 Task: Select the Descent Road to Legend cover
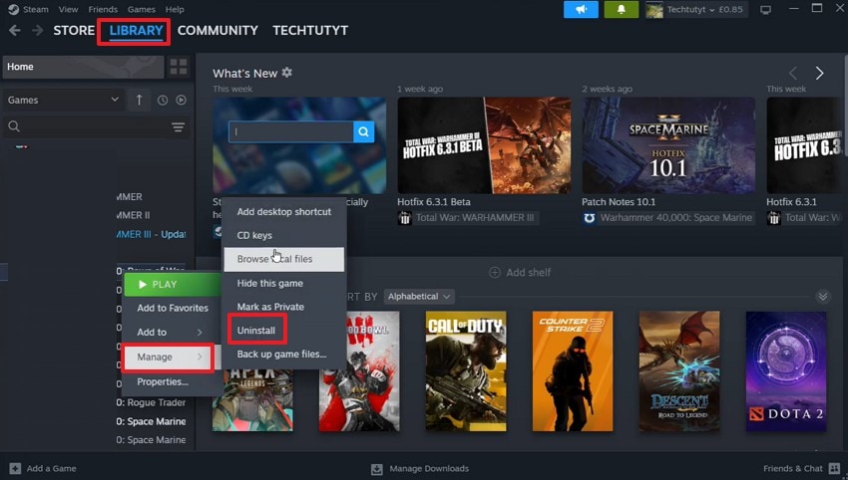[679, 370]
